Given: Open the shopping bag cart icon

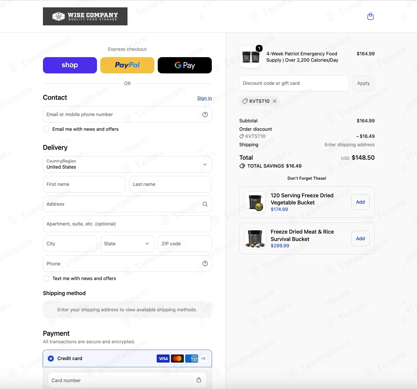Looking at the screenshot, I should click(371, 17).
